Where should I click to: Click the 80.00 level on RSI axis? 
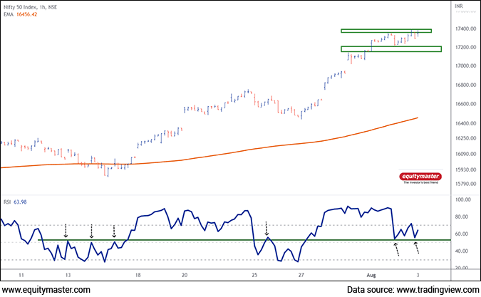point(462,217)
